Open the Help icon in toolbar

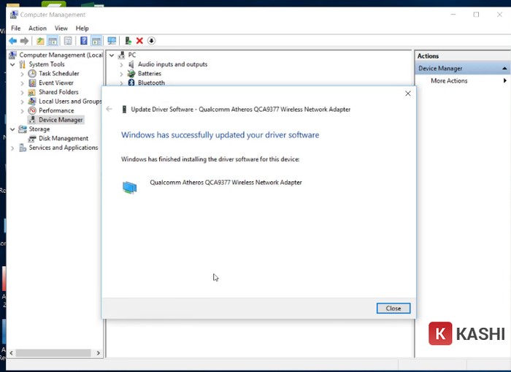click(x=84, y=41)
